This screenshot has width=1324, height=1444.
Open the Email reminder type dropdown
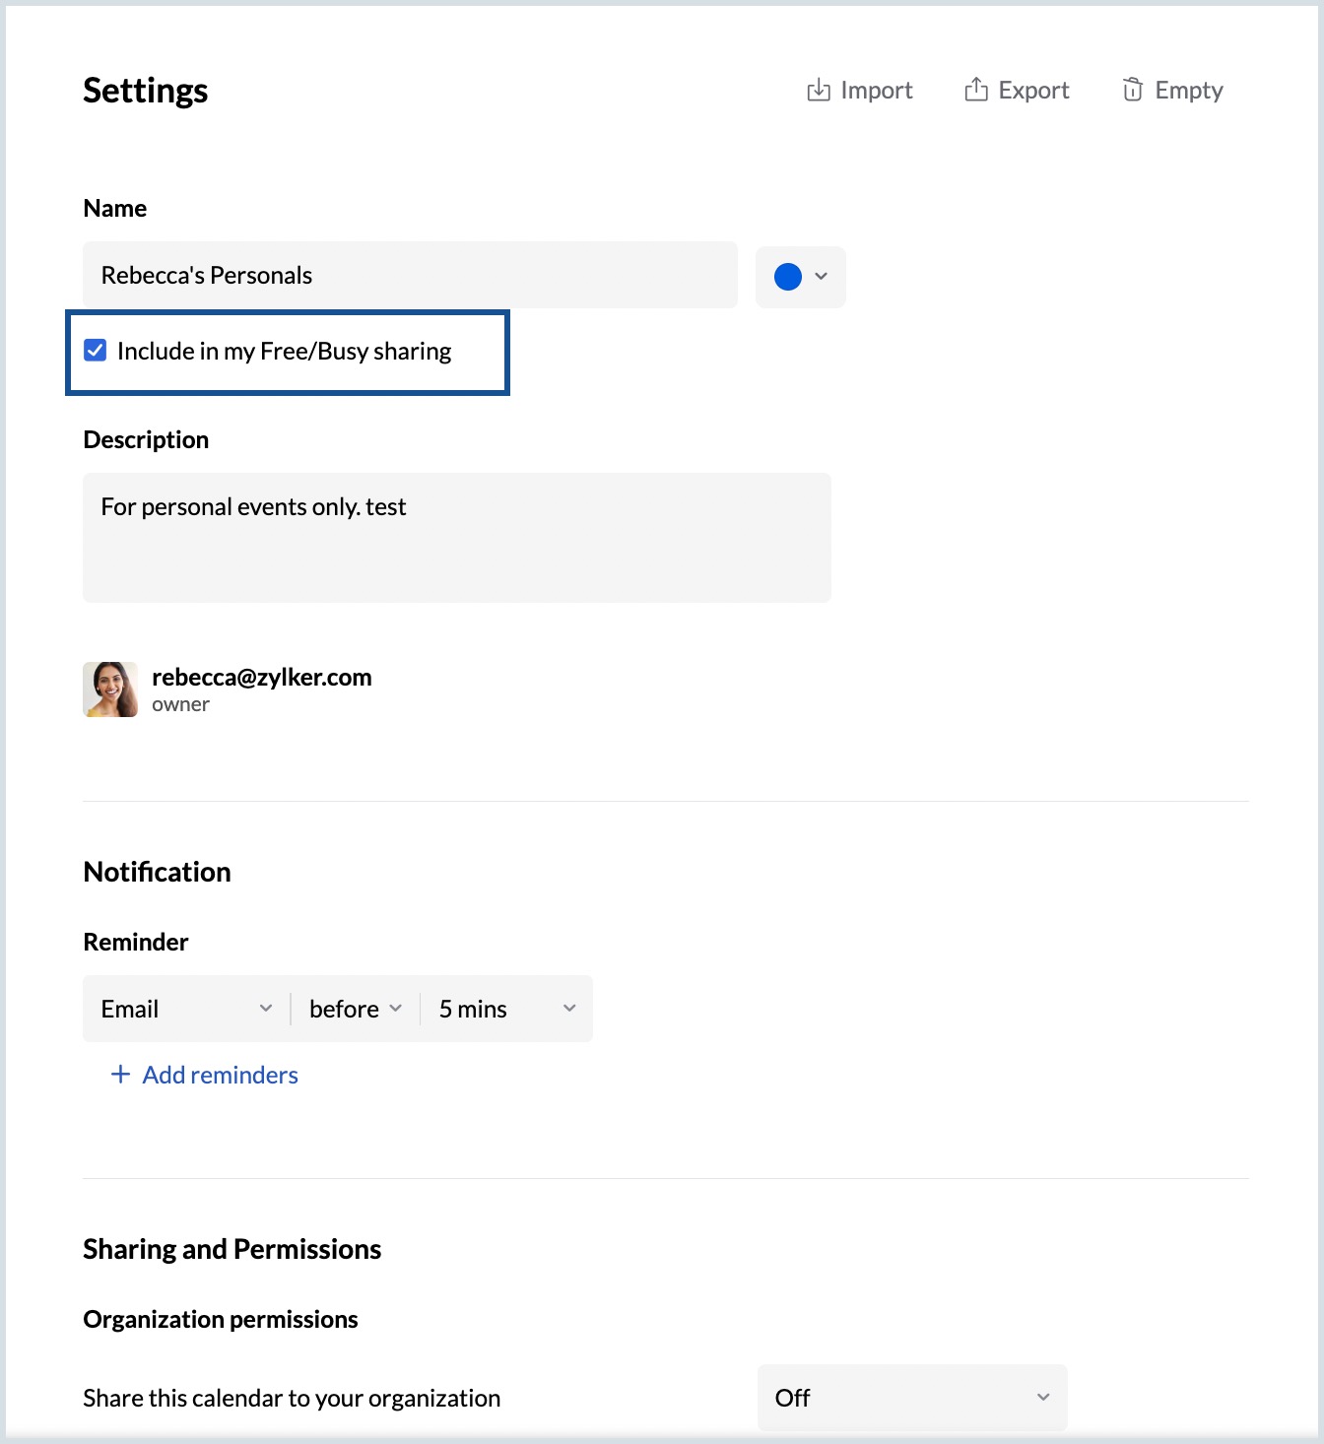(186, 1009)
